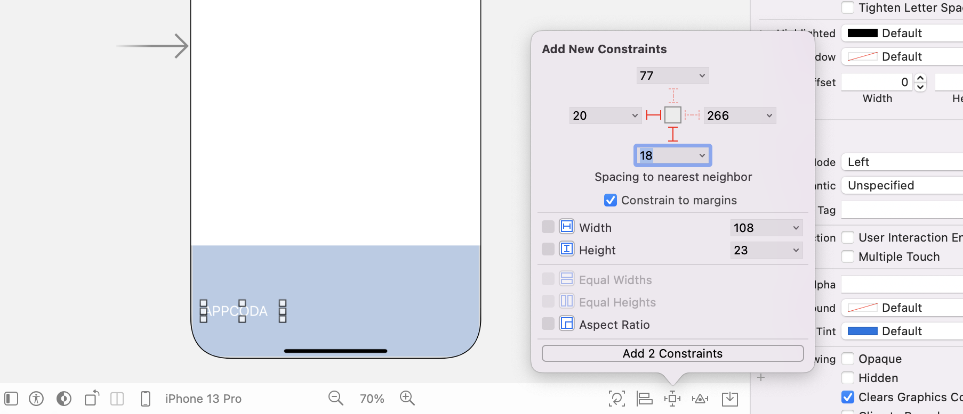Click the Update Frames icon
963x414 pixels.
(x=617, y=398)
